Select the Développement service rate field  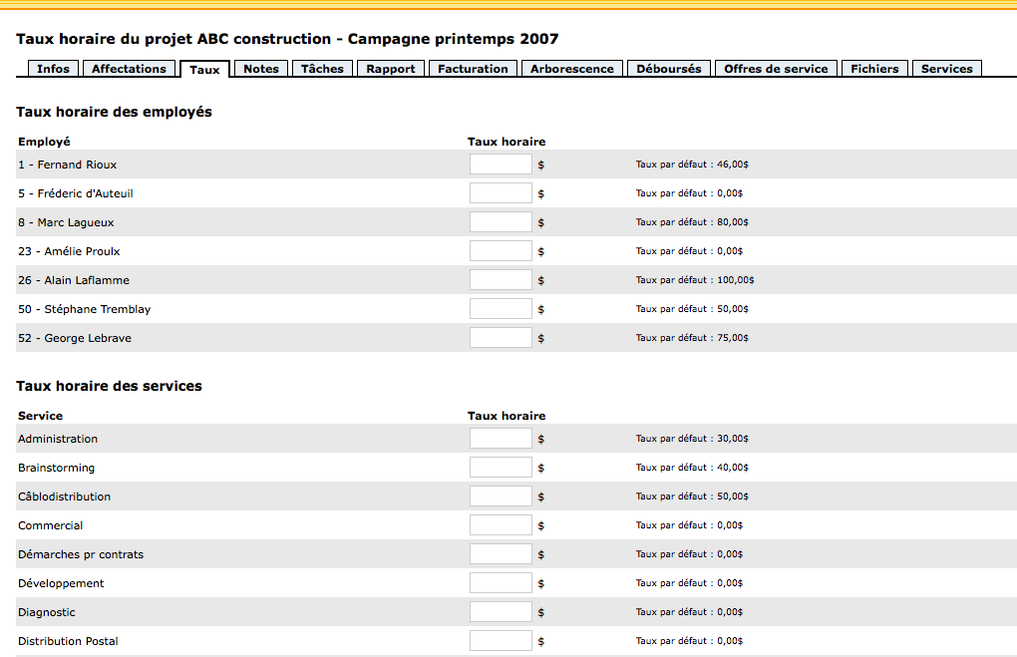point(501,583)
